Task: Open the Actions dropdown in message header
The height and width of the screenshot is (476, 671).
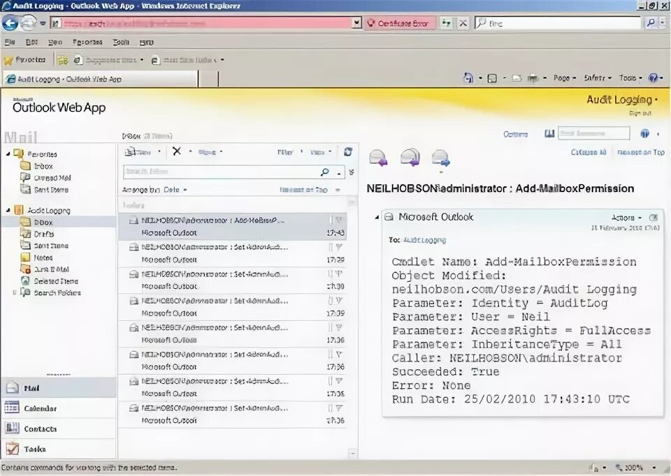Action: pyautogui.click(x=627, y=218)
